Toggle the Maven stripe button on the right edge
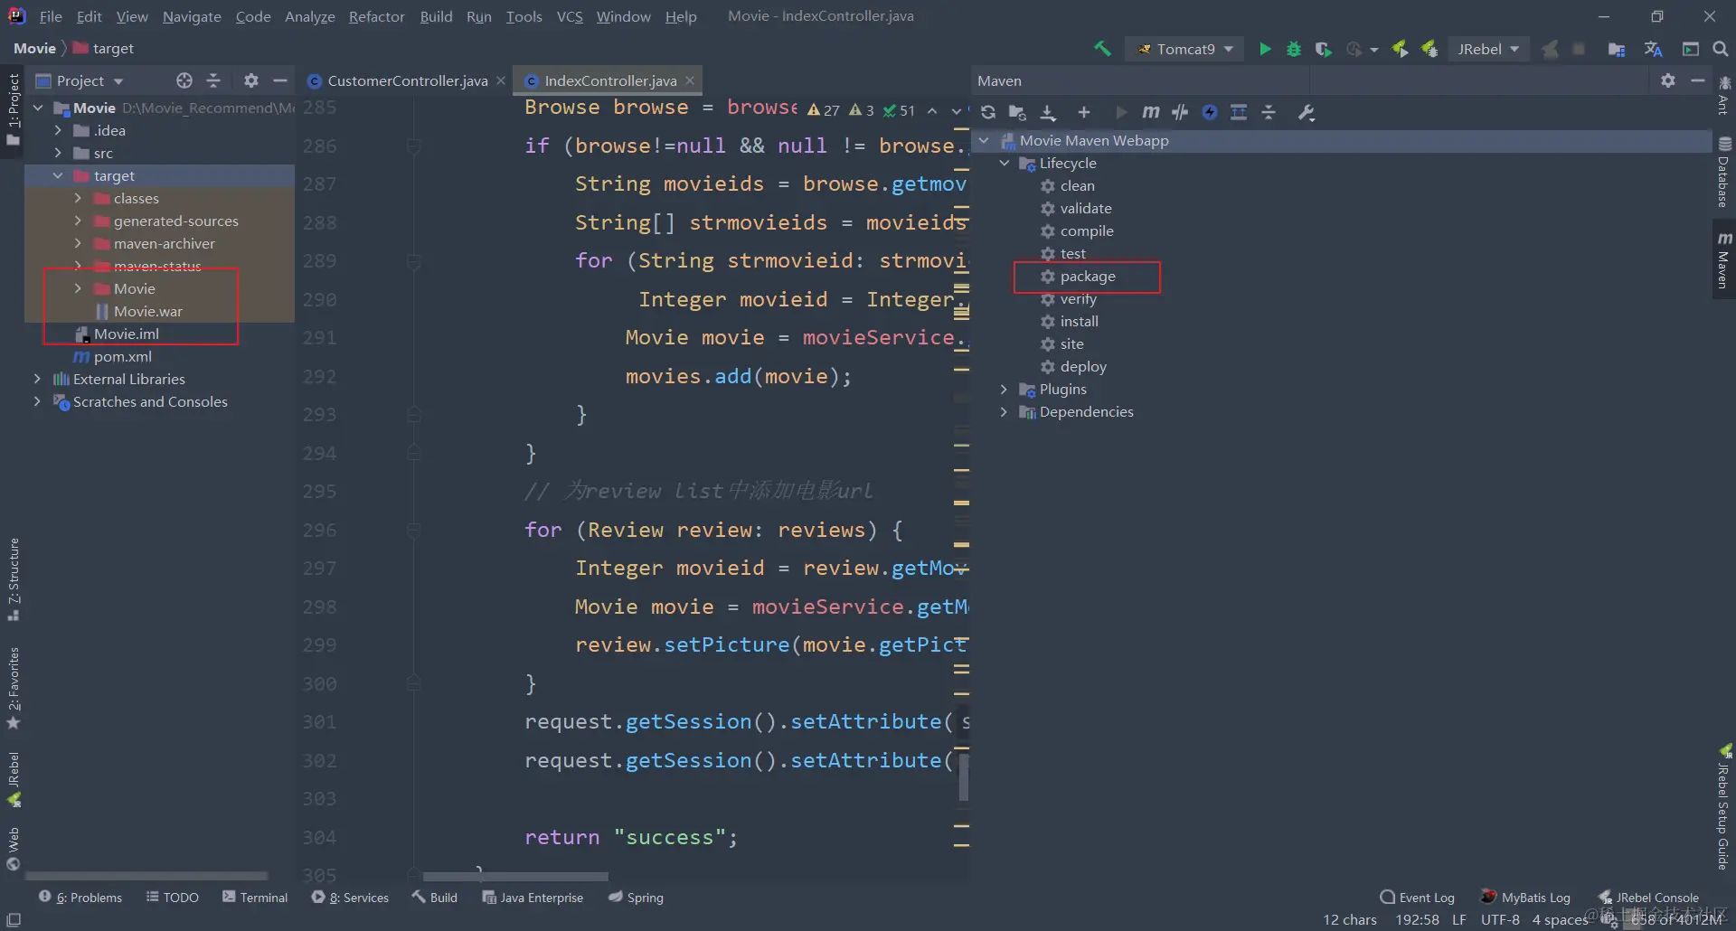1736x931 pixels. 1724,260
